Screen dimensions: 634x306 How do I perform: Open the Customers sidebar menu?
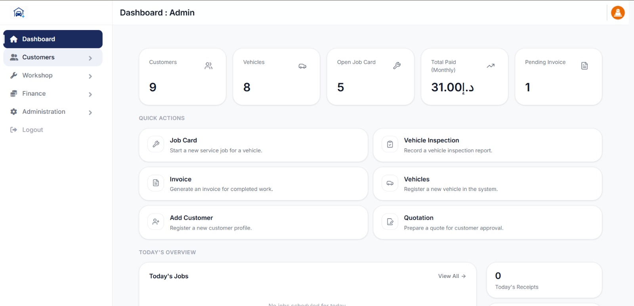coord(53,57)
